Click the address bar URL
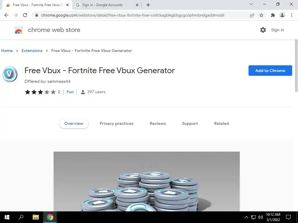The height and width of the screenshot is (223, 298). pos(133,15)
